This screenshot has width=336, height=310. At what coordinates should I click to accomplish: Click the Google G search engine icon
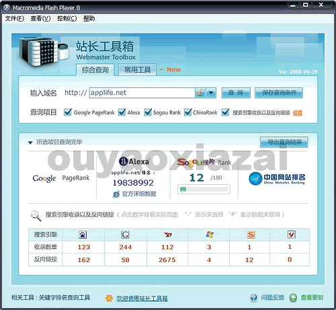[x=125, y=235]
